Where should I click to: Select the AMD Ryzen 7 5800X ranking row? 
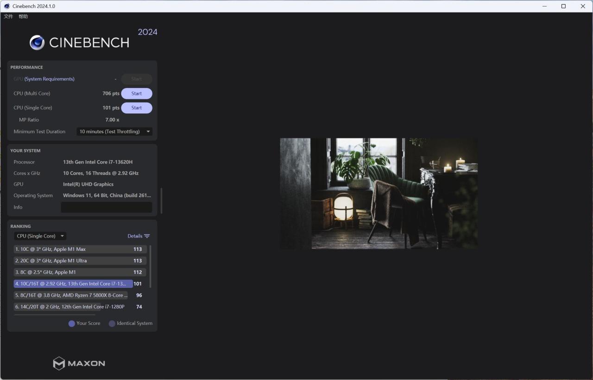coord(71,295)
